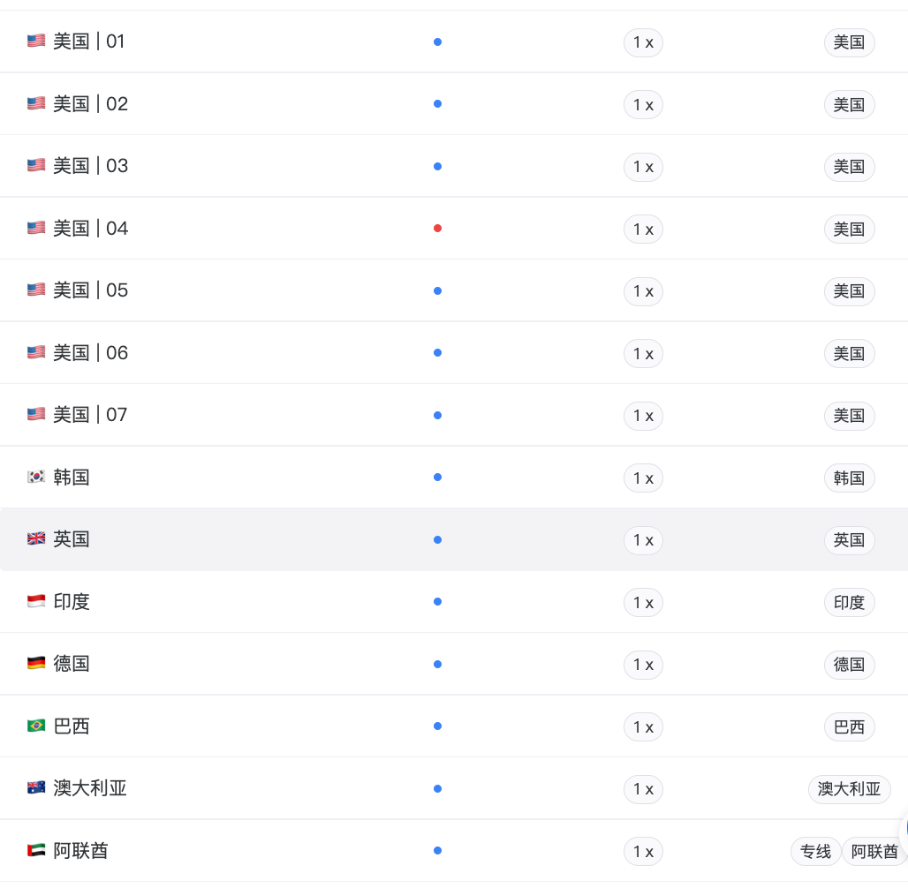Screen dimensions: 908x888
Task: Select the 美国 | 02 server row
Action: [x=454, y=104]
